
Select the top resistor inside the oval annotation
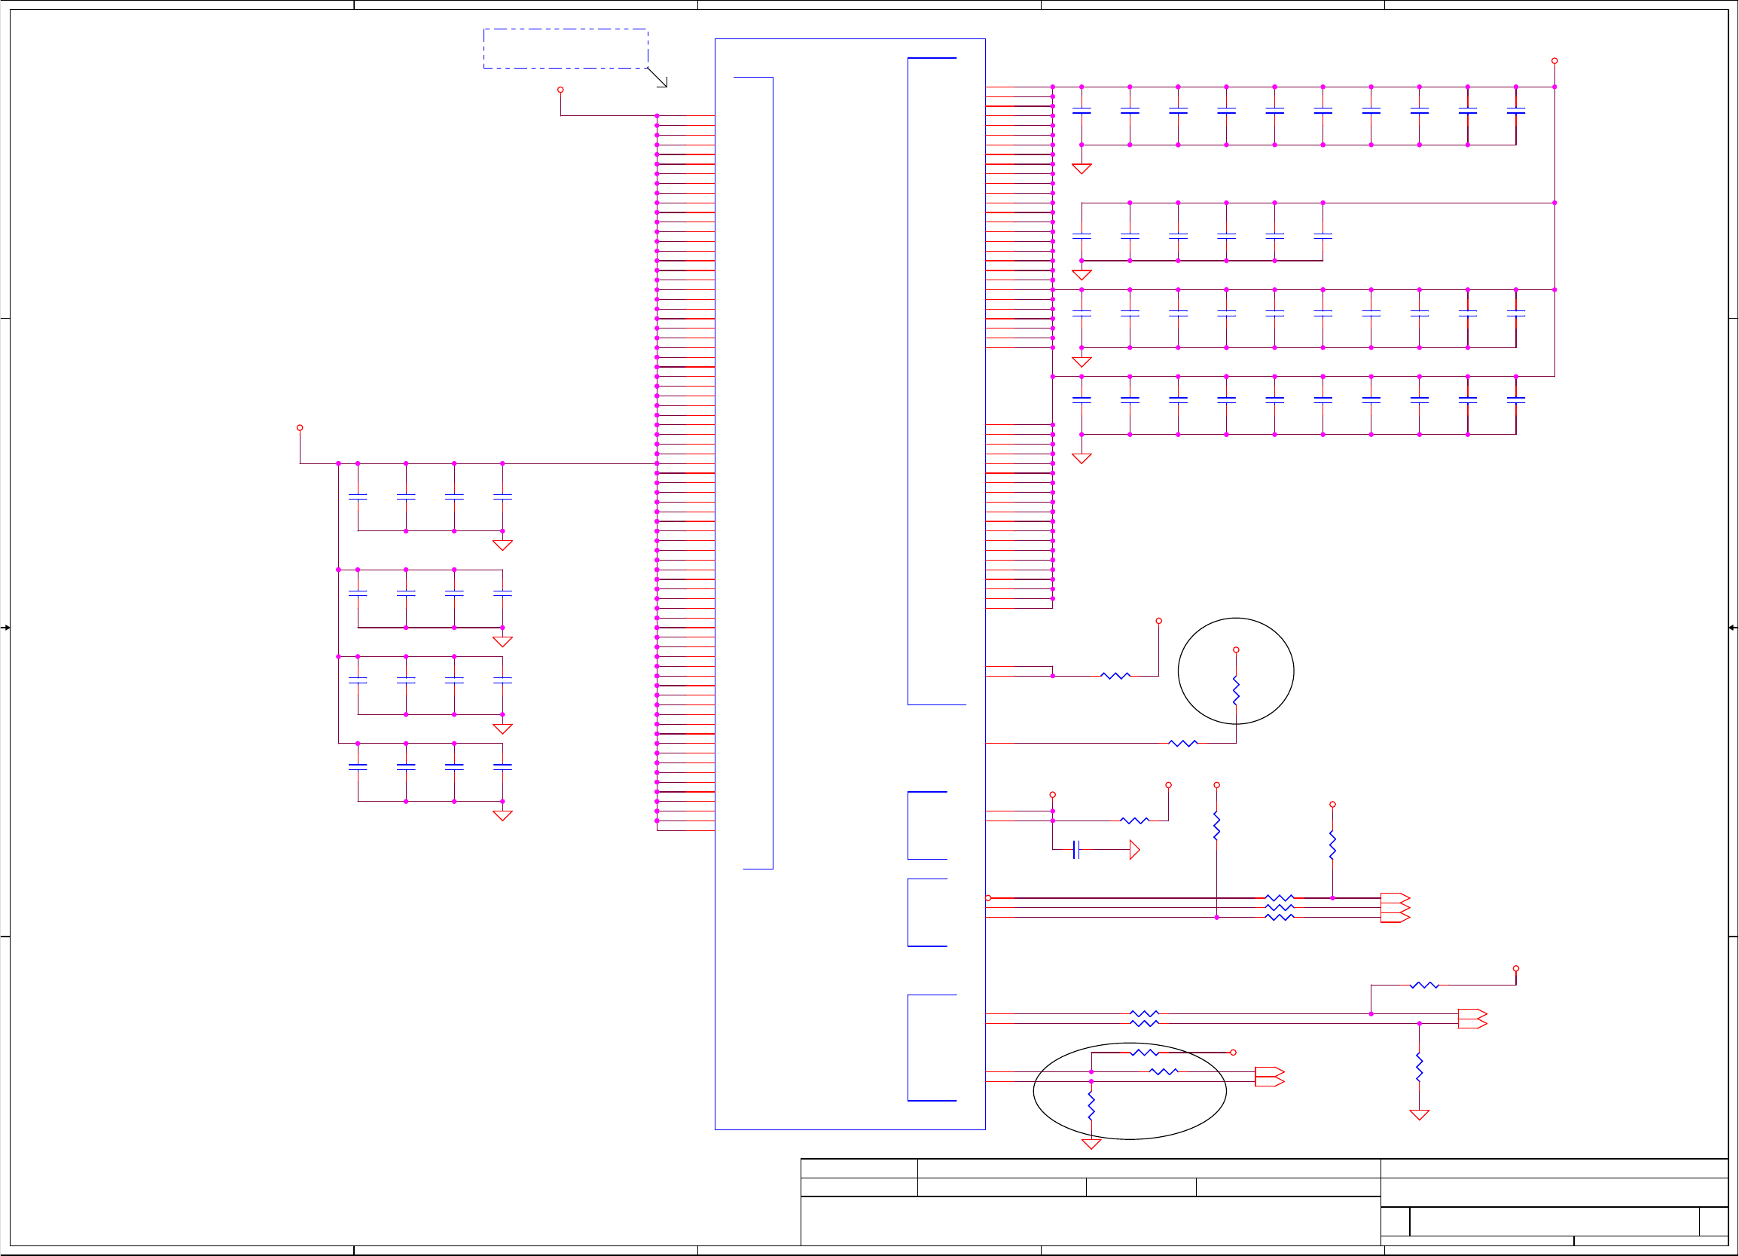1144,1053
